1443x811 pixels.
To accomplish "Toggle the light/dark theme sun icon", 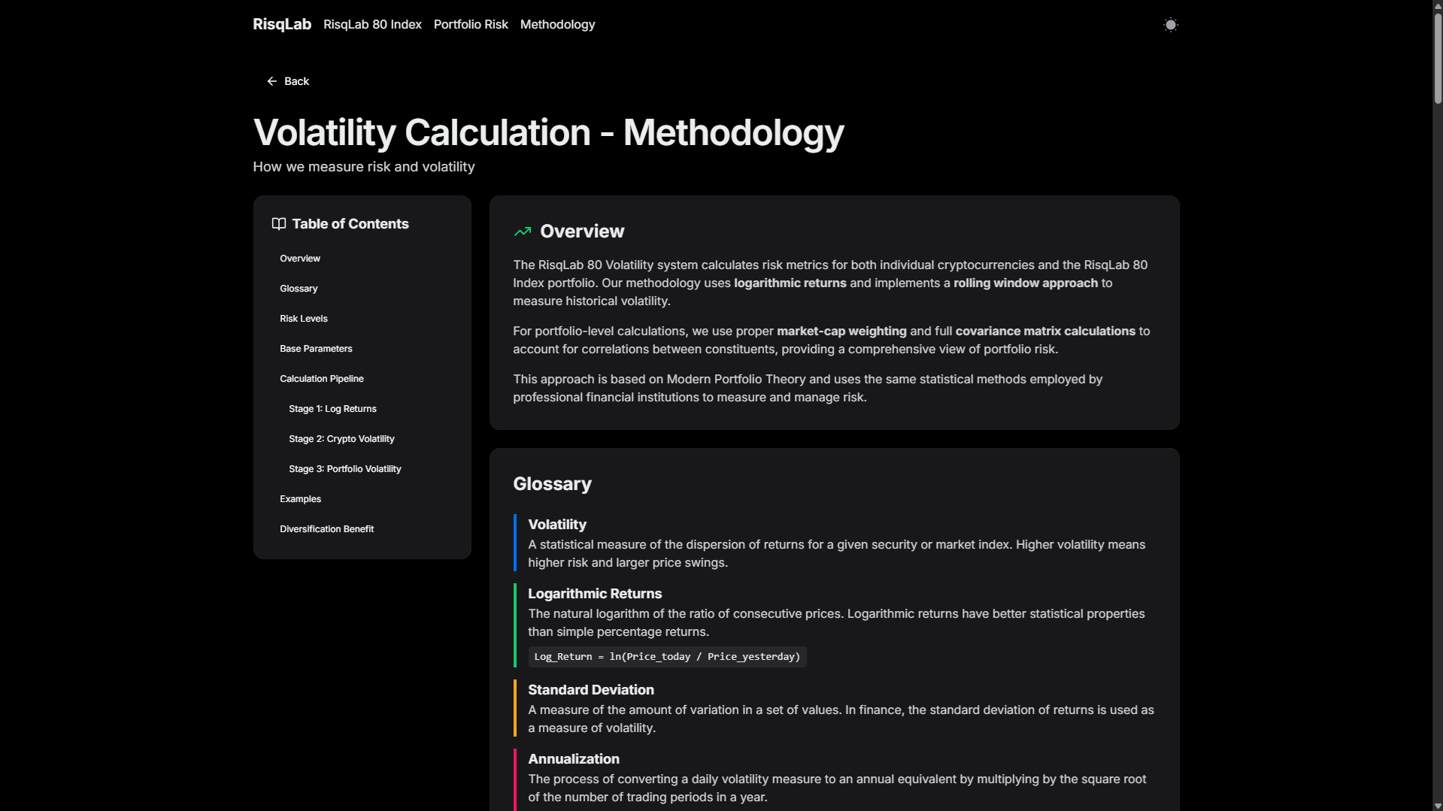I will (x=1170, y=24).
